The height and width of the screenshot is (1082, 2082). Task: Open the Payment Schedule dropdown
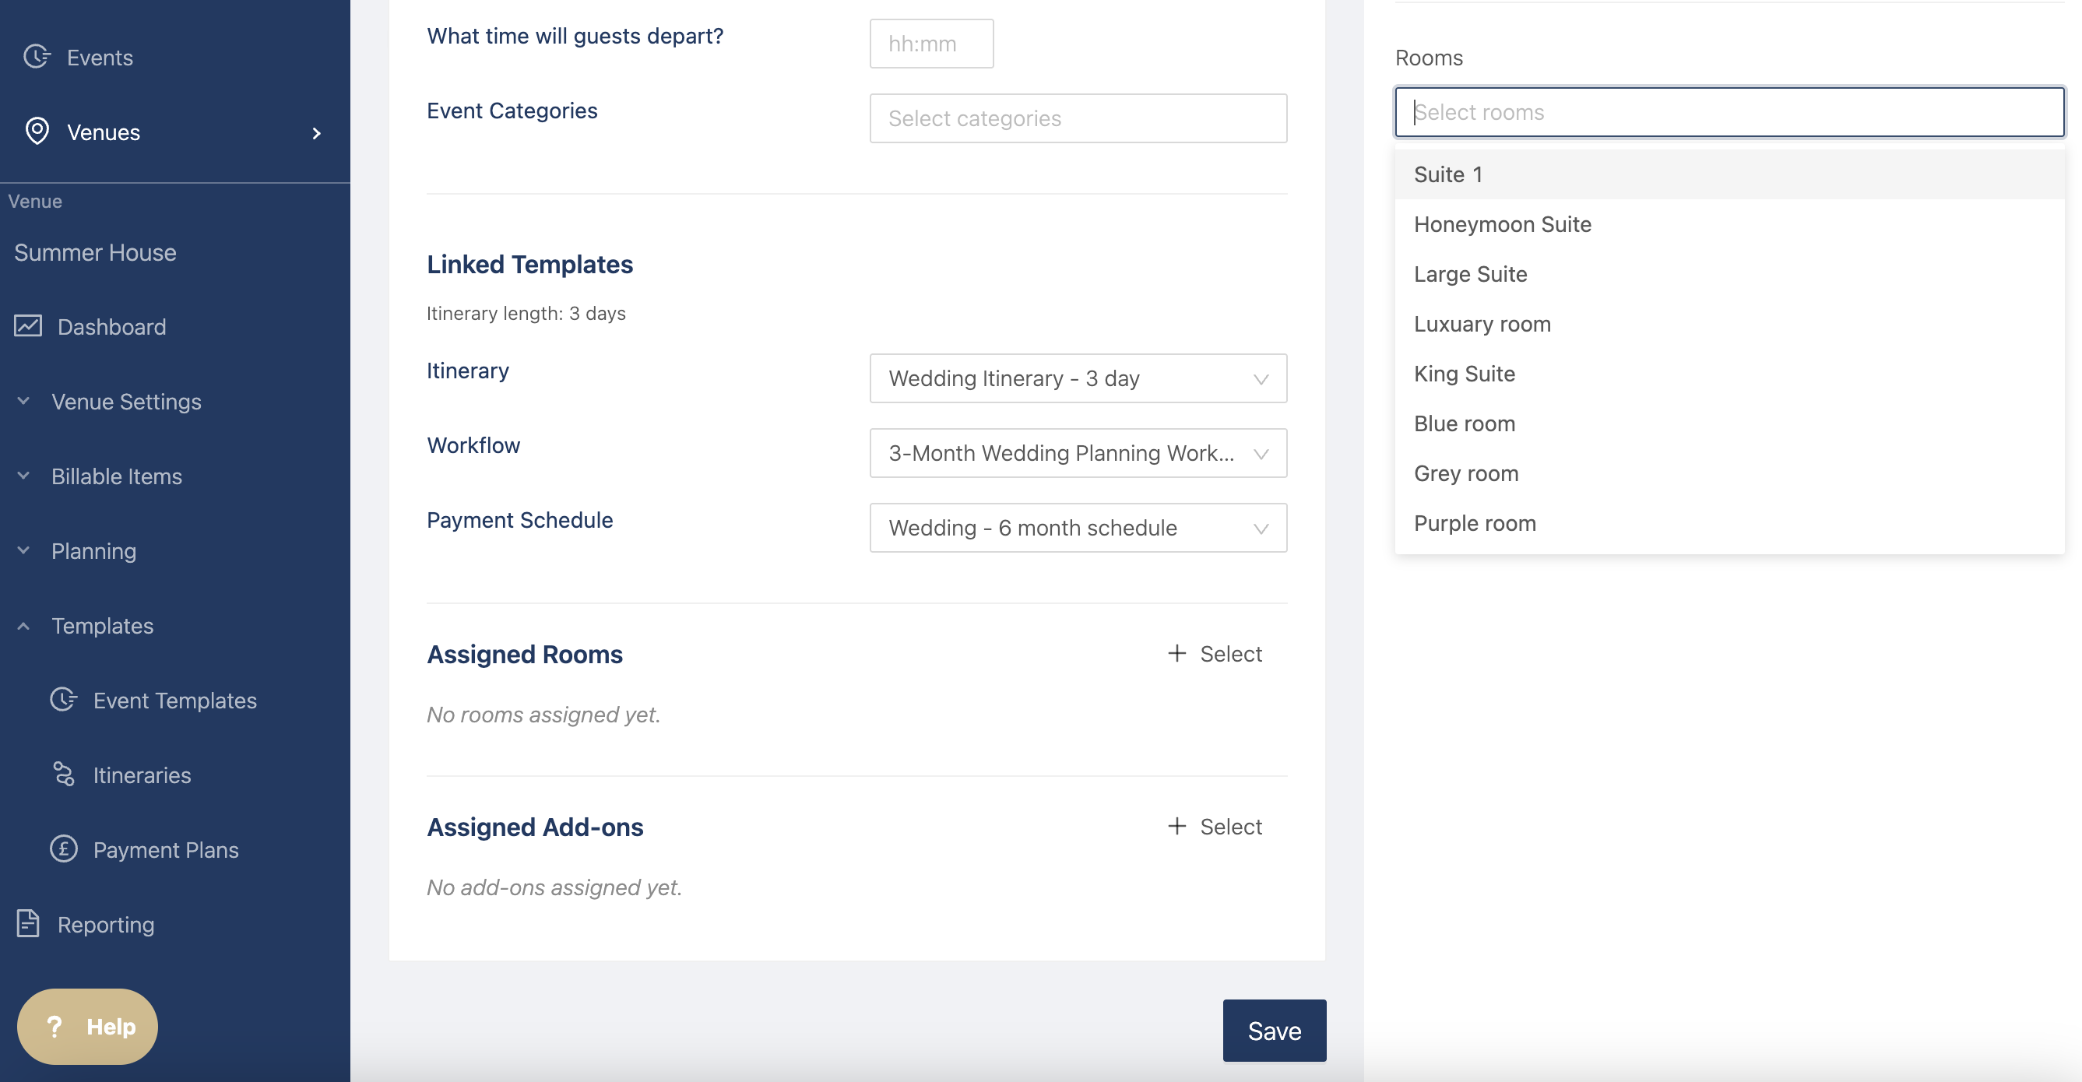coord(1078,528)
